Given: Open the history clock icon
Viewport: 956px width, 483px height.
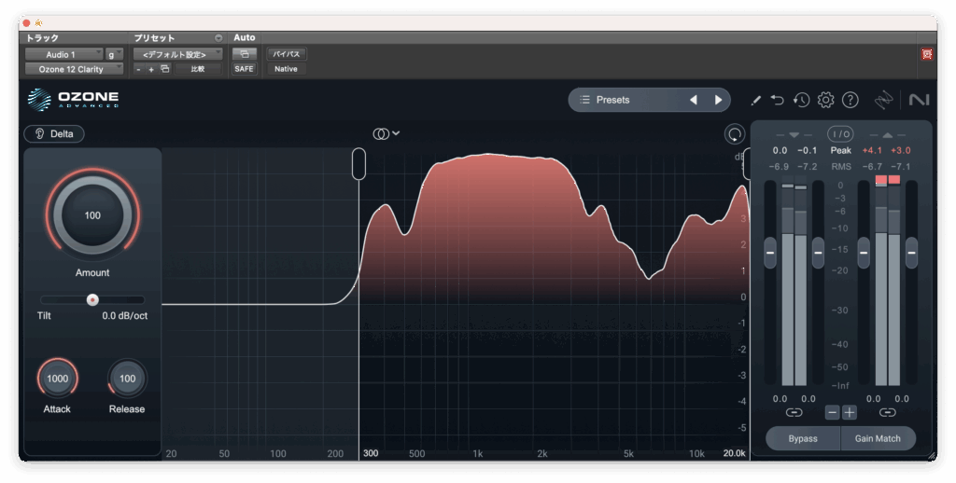Looking at the screenshot, I should (x=801, y=100).
